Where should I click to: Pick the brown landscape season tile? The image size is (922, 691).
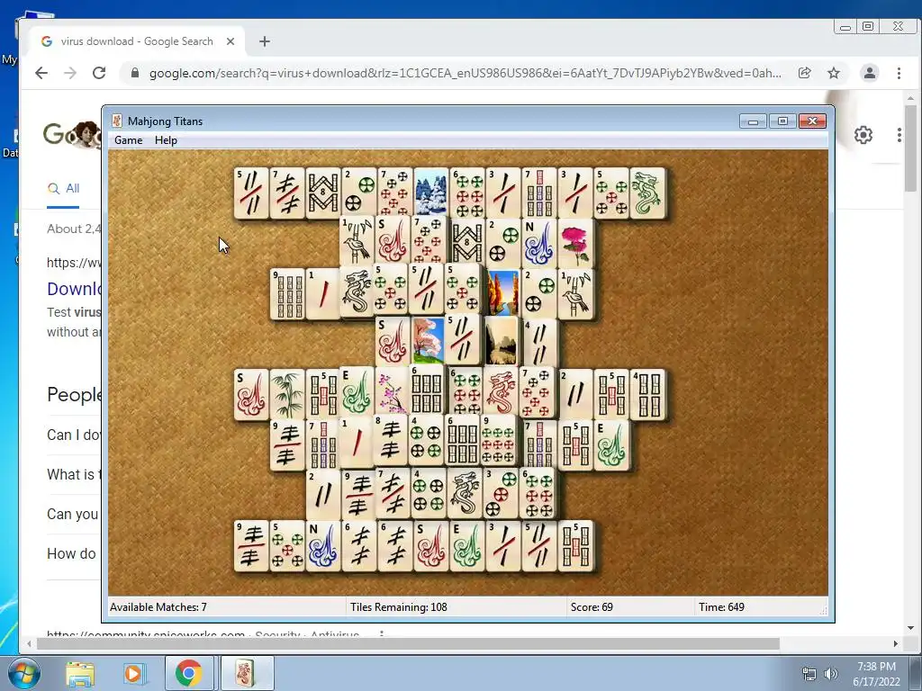coord(501,341)
